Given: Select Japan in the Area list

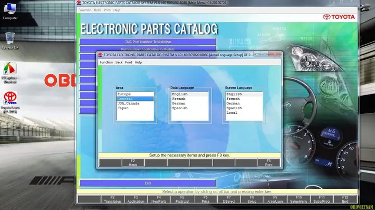Looking at the screenshot, I should [x=135, y=108].
